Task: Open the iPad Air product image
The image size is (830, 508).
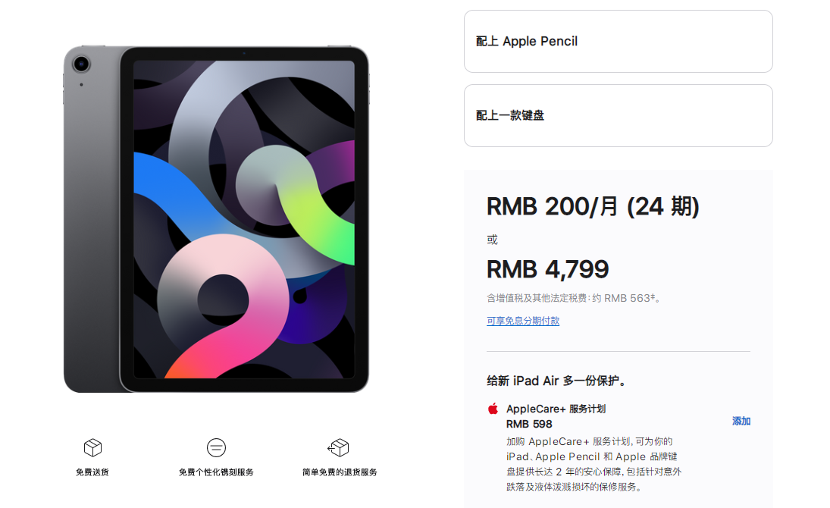Action: coord(216,219)
